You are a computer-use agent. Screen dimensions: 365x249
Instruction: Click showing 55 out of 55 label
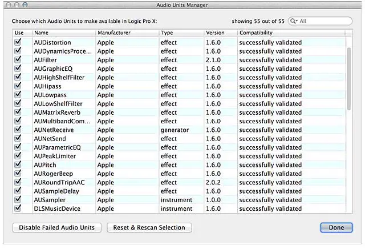pyautogui.click(x=258, y=21)
